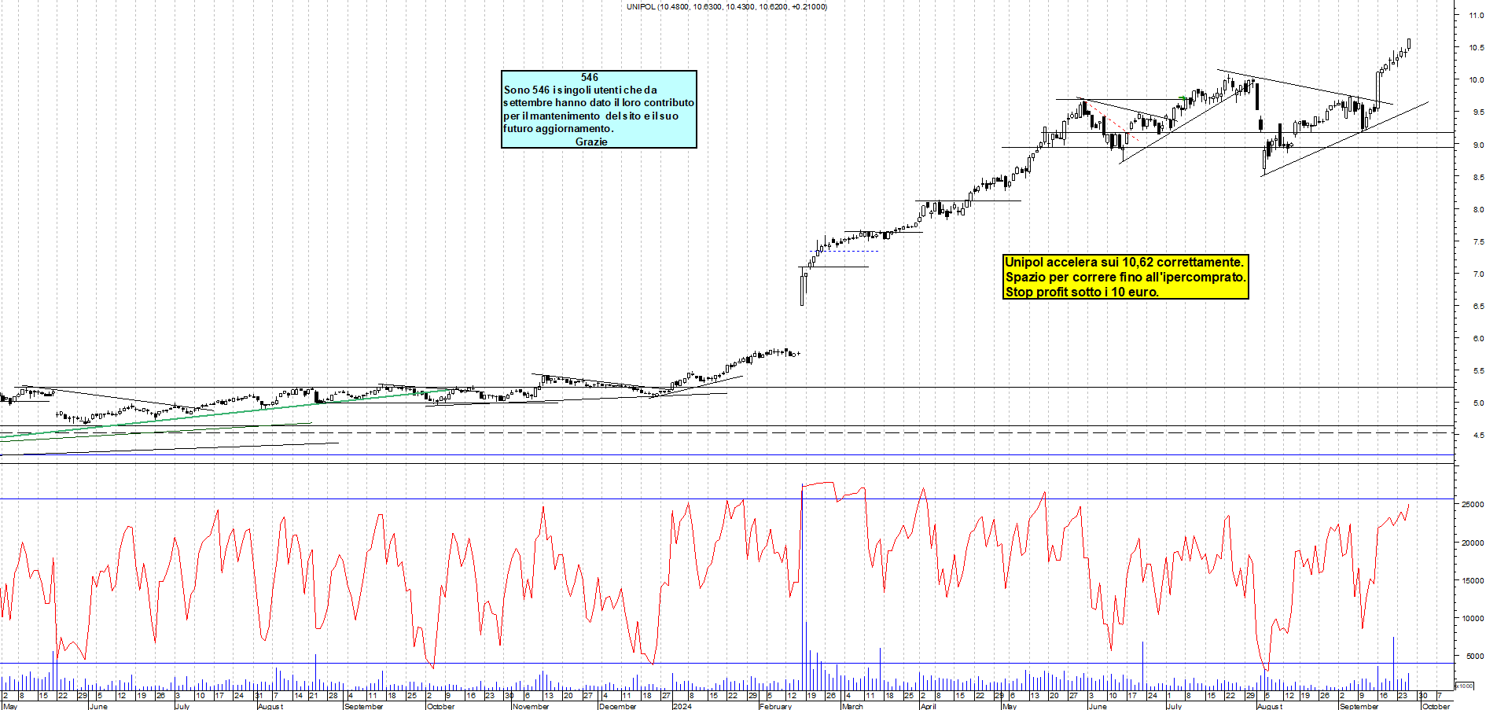
Task: Click the 25000 indicator axis label
Action: point(1473,505)
